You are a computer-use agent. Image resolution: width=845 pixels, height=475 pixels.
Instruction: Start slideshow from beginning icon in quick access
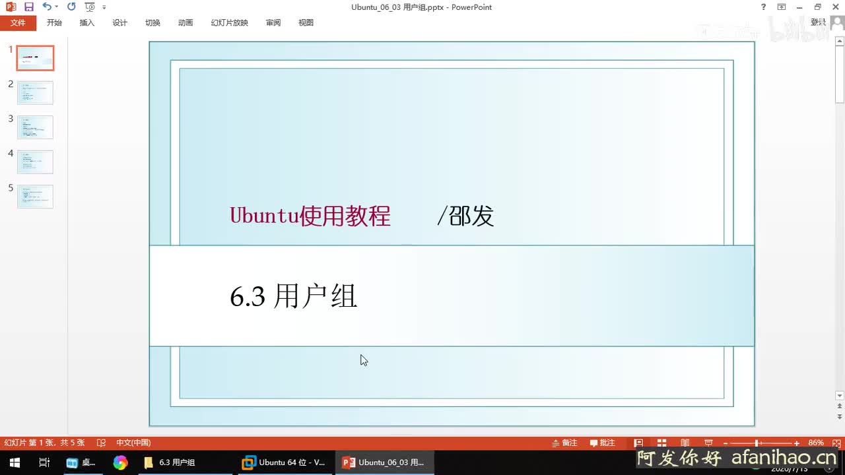coord(90,7)
